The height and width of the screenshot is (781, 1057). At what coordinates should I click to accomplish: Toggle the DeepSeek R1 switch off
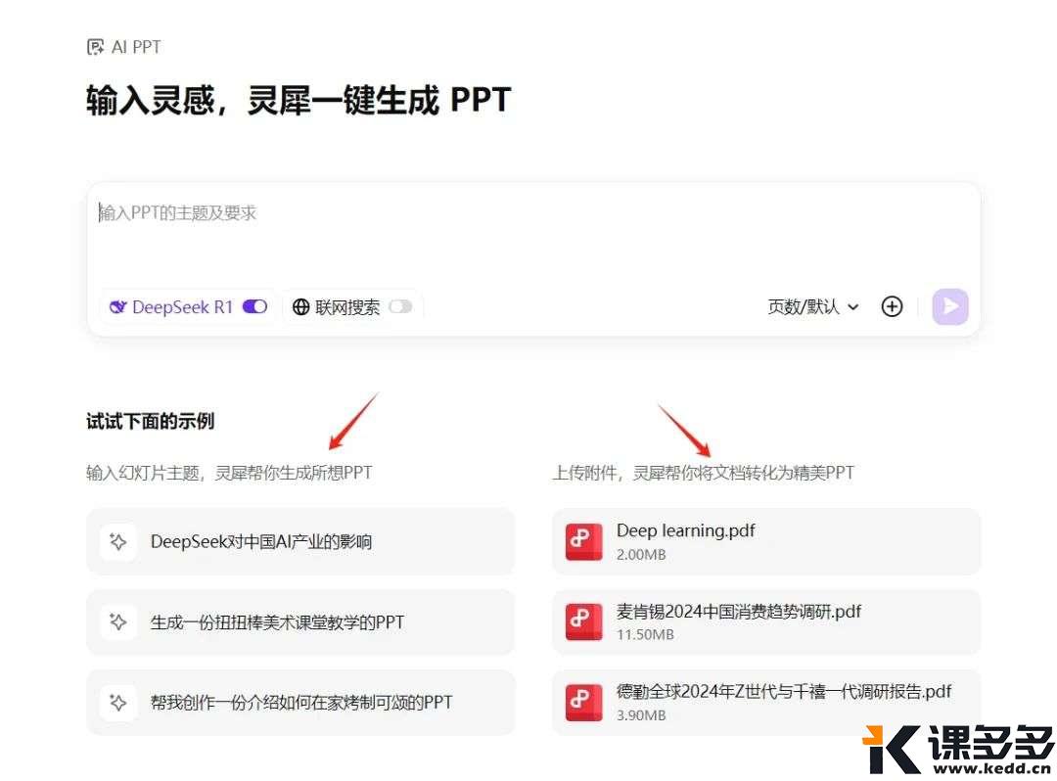(x=254, y=307)
